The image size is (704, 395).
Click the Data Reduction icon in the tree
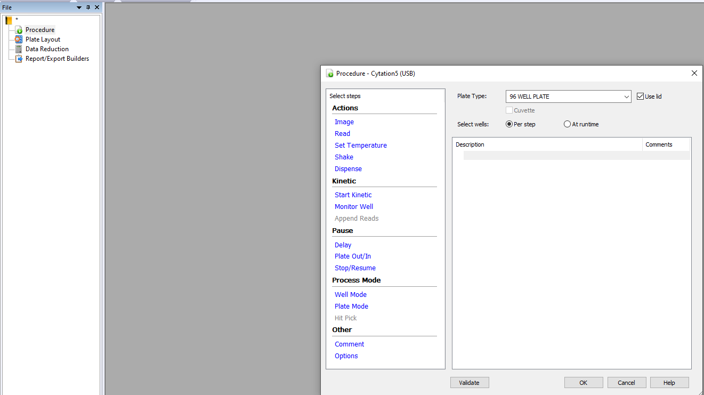click(19, 49)
